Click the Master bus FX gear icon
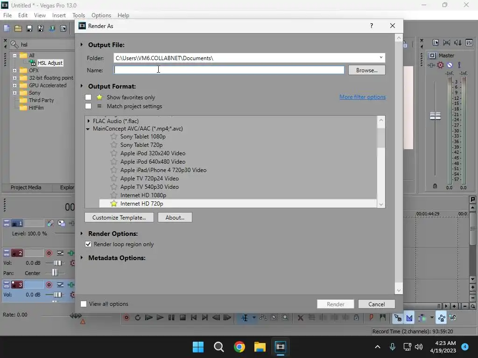The width and height of the screenshot is (478, 358). tap(440, 65)
